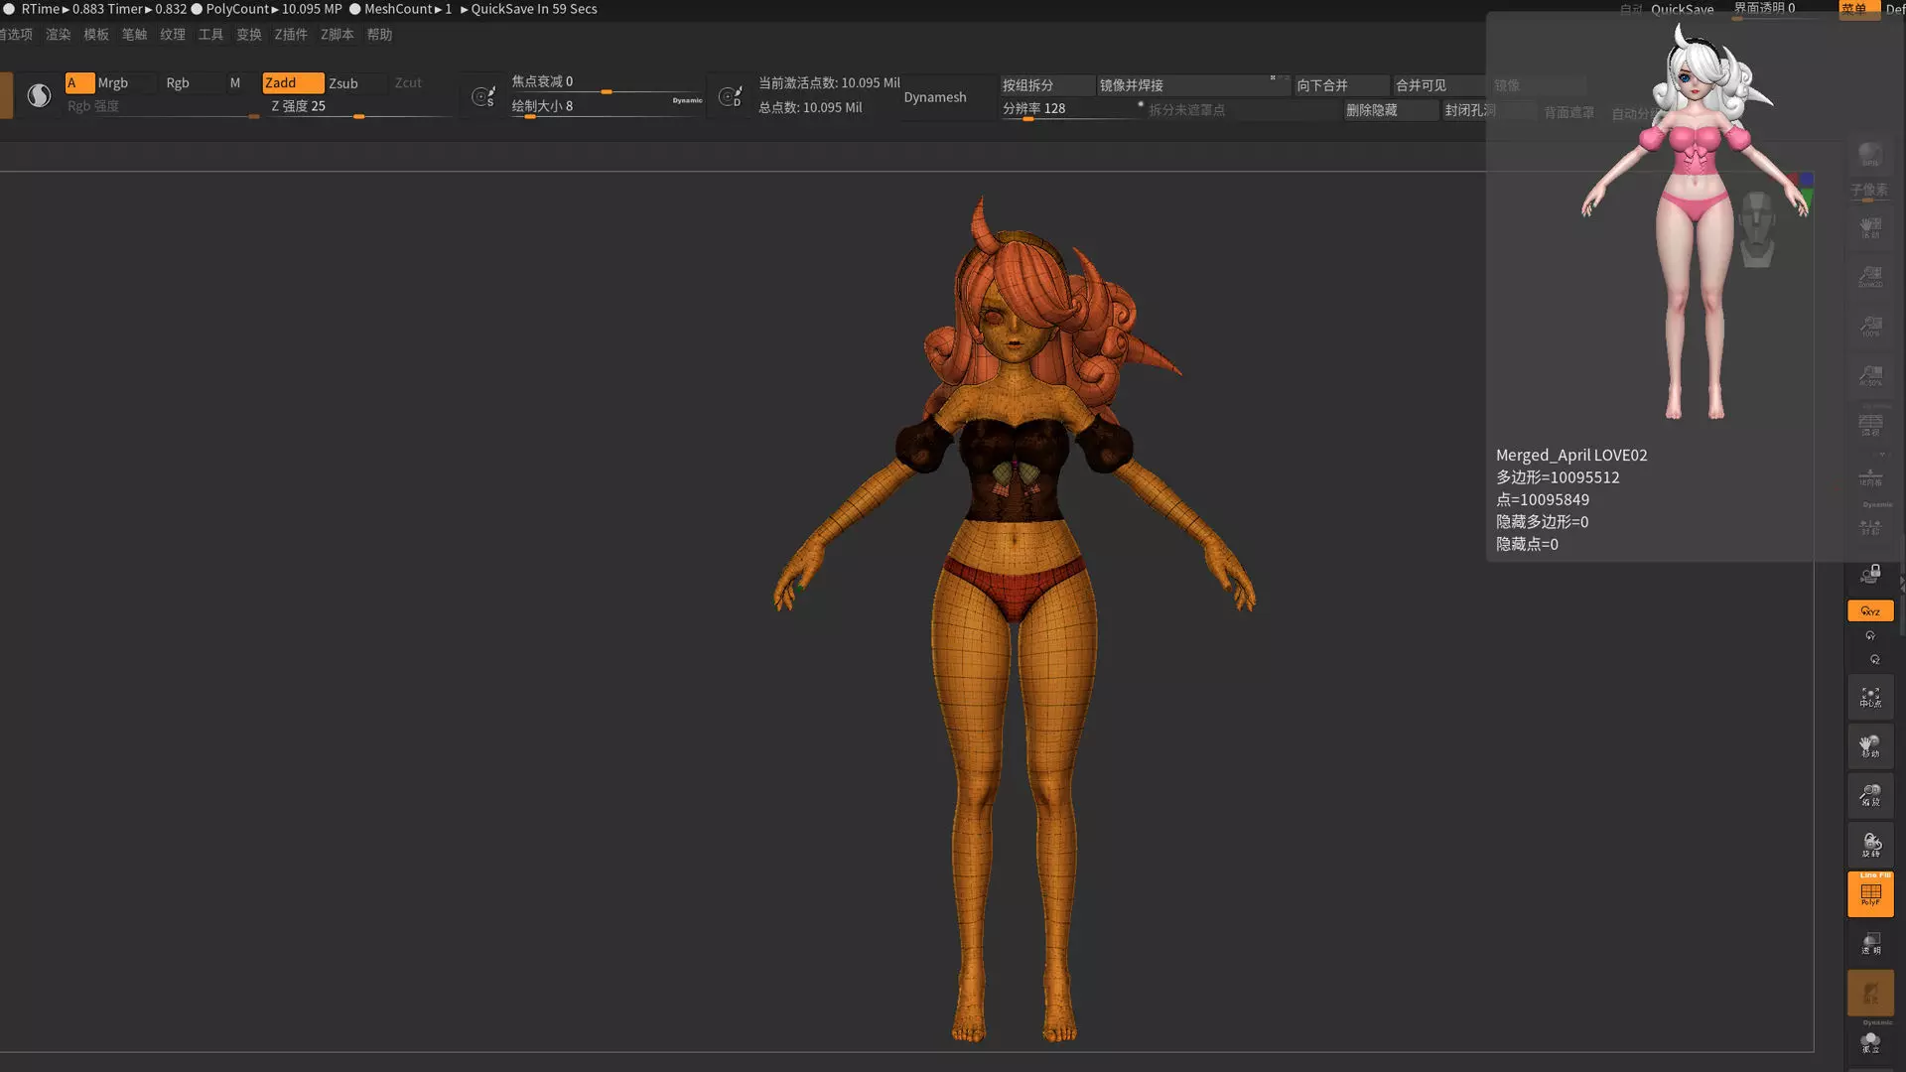The width and height of the screenshot is (1906, 1072).
Task: Open the 渲染 render menu
Action: [59, 35]
